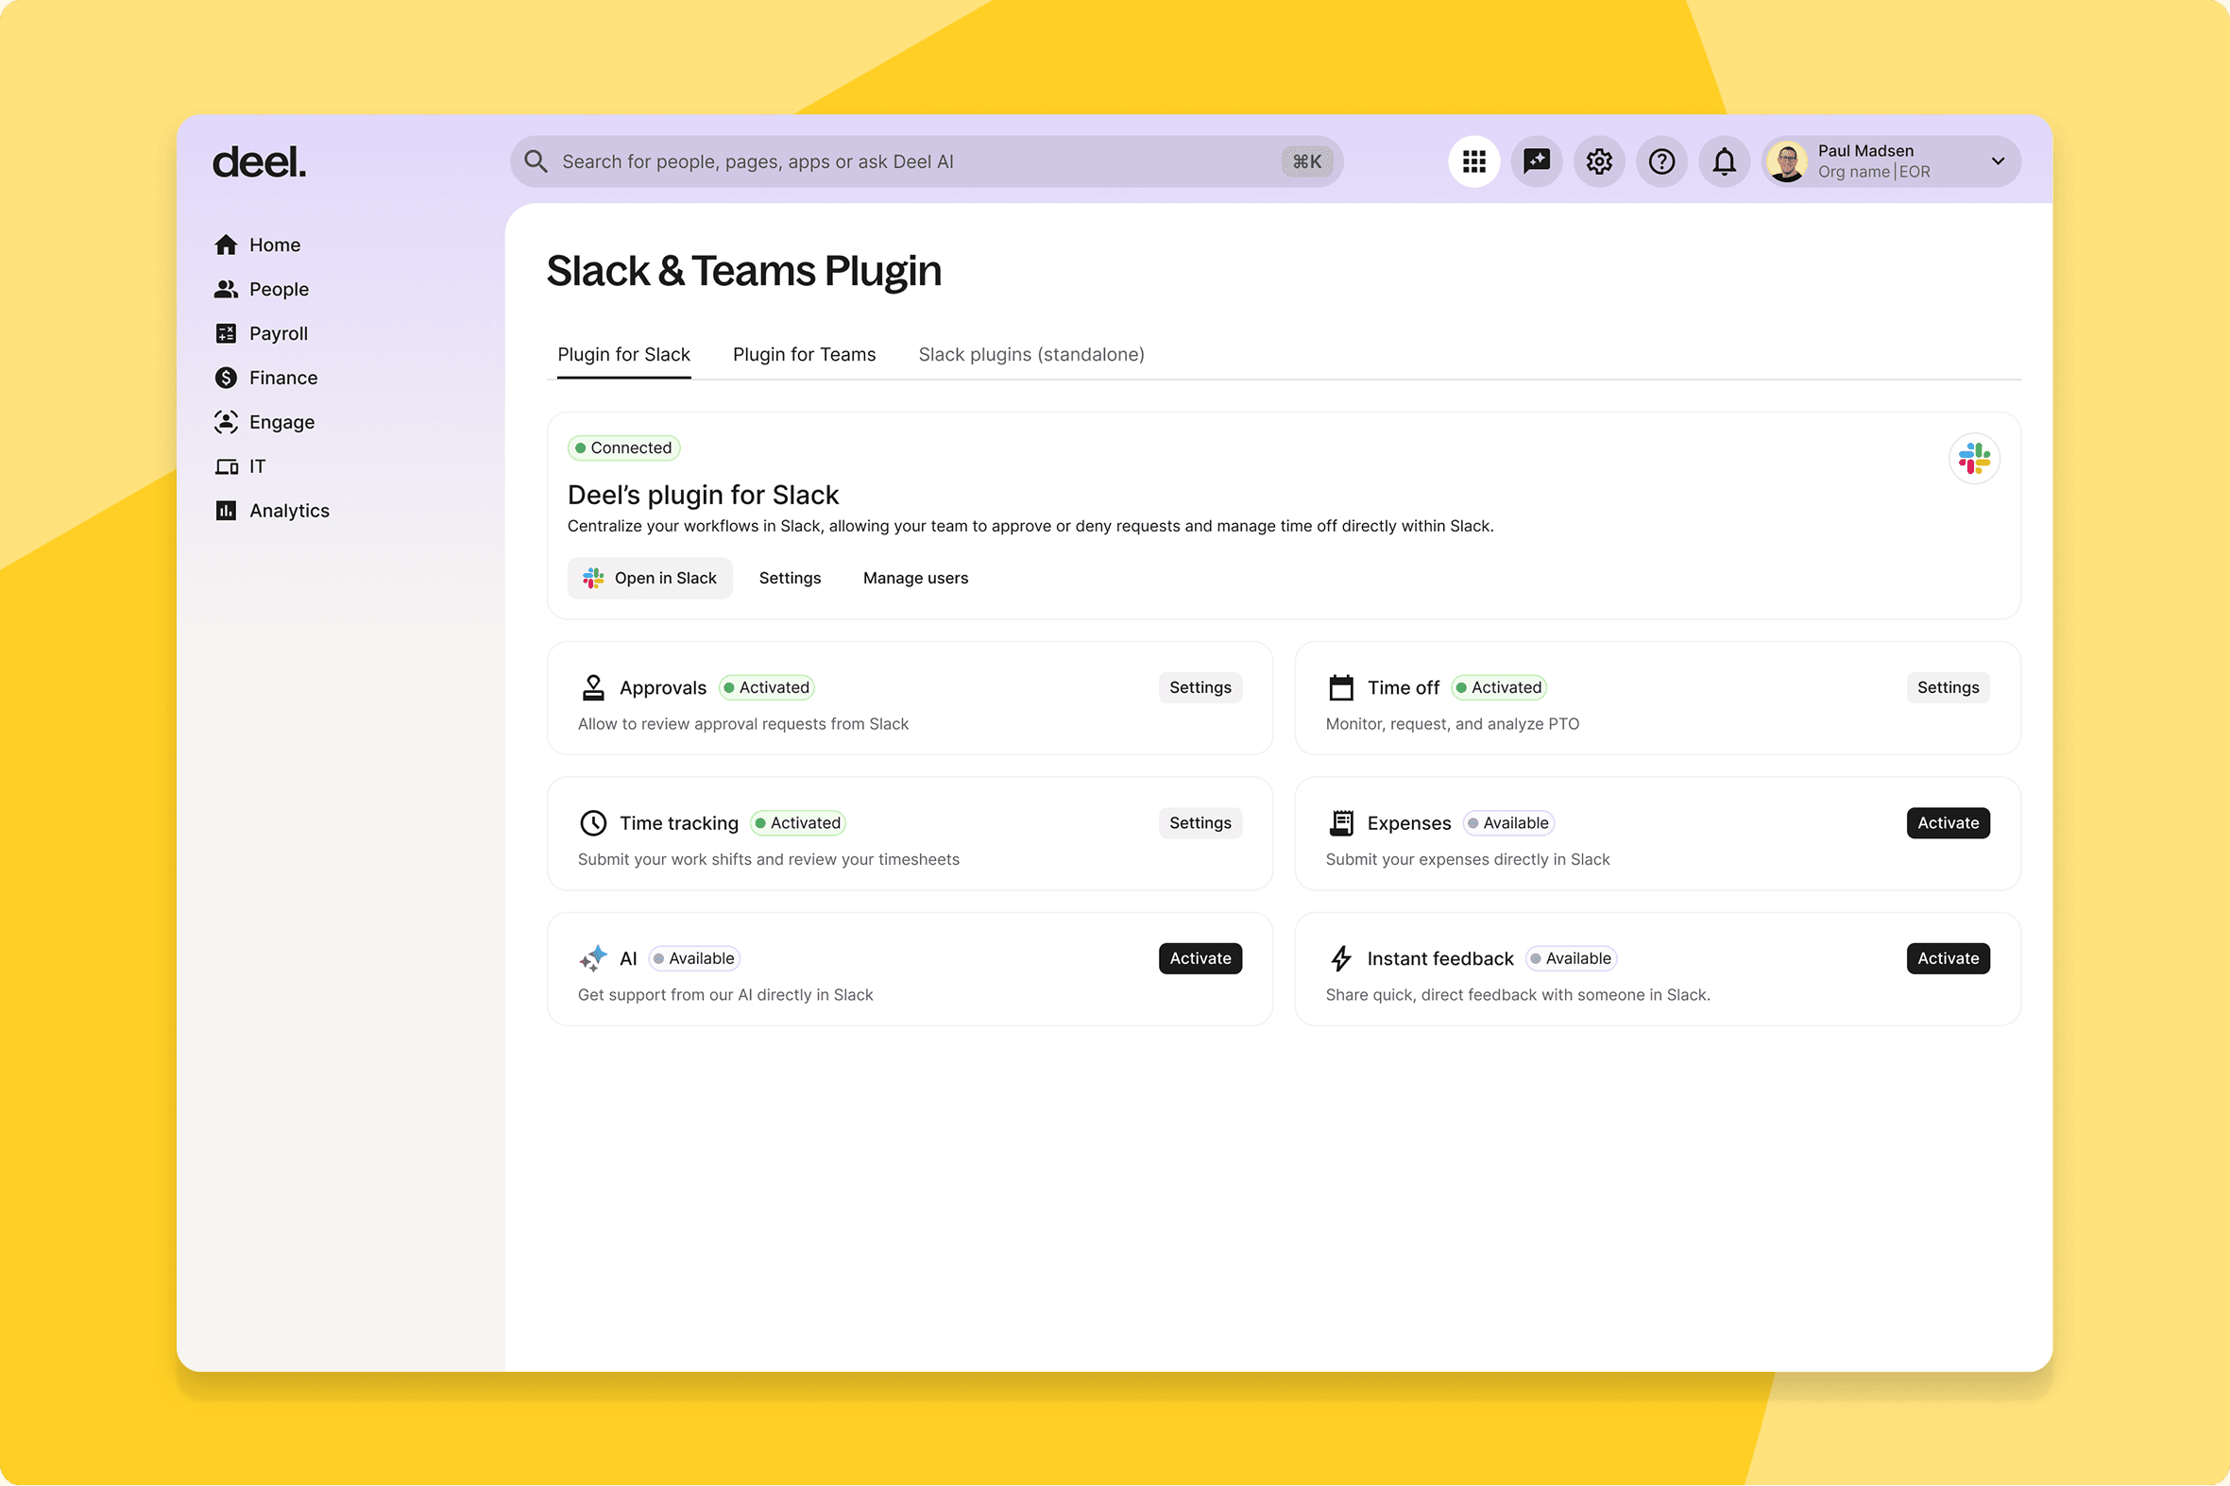Image resolution: width=2230 pixels, height=1486 pixels.
Task: Click the Expenses Available badge
Action: [1507, 822]
